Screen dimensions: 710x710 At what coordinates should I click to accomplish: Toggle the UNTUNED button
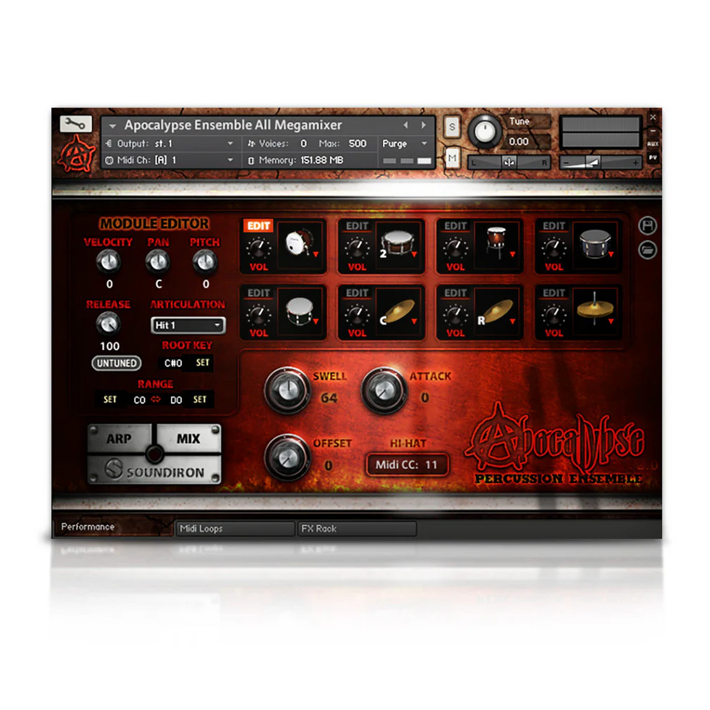(116, 363)
